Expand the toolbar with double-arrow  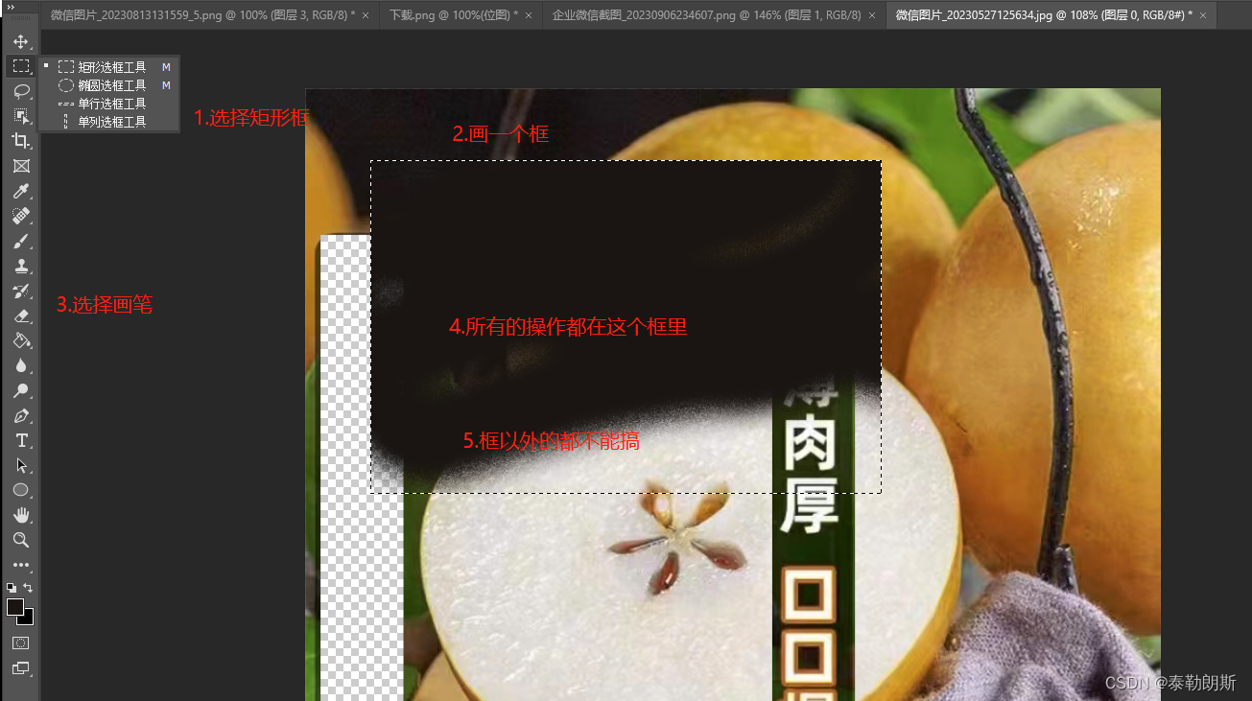click(12, 7)
